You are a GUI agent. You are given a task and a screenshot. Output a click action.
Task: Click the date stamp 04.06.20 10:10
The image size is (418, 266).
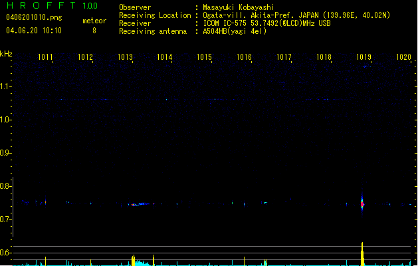click(x=34, y=31)
